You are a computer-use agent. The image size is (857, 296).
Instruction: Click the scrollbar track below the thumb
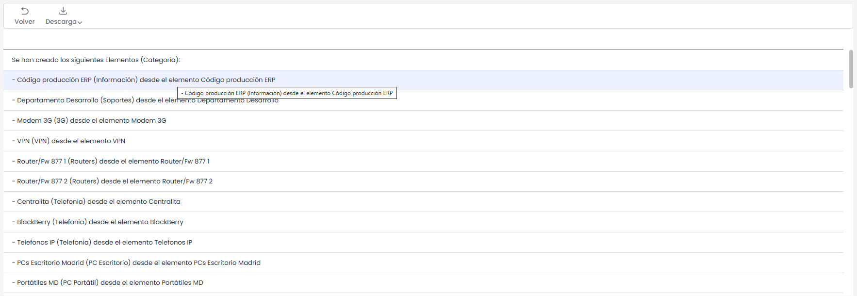[x=851, y=194]
